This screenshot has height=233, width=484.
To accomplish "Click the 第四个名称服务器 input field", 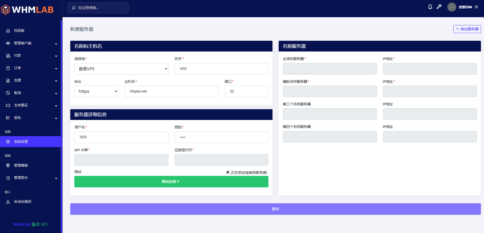I will point(330,137).
